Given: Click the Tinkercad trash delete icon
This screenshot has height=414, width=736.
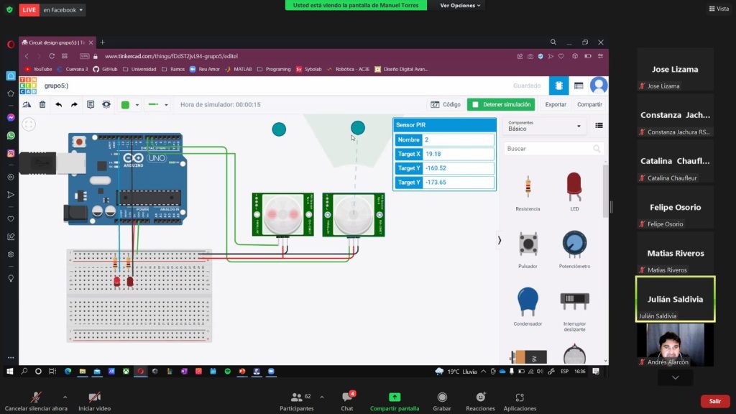Looking at the screenshot, I should (x=42, y=104).
